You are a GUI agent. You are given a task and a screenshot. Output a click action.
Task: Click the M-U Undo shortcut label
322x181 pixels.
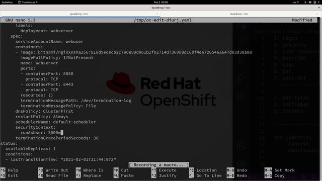(x=237, y=170)
